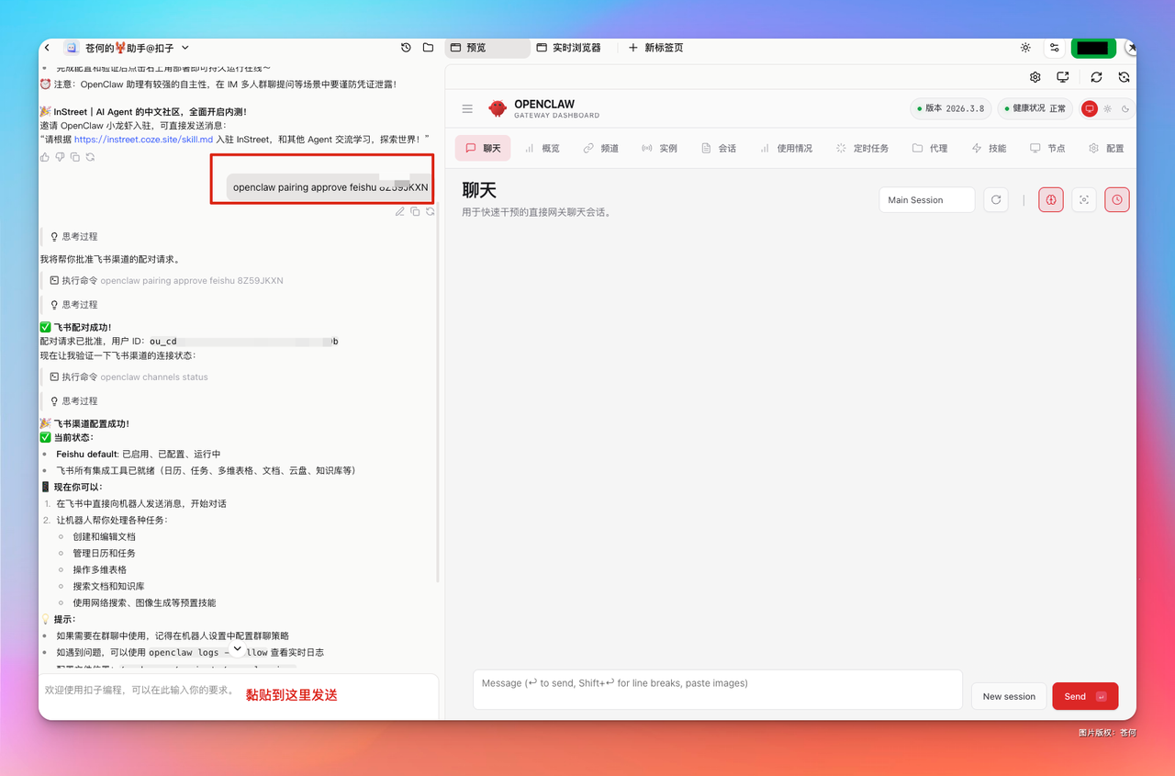
Task: Open the OpenClaw hamburger menu
Action: click(x=467, y=108)
